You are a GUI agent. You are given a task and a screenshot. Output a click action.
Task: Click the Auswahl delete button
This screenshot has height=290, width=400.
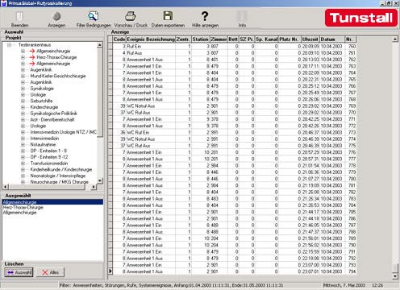19,272
